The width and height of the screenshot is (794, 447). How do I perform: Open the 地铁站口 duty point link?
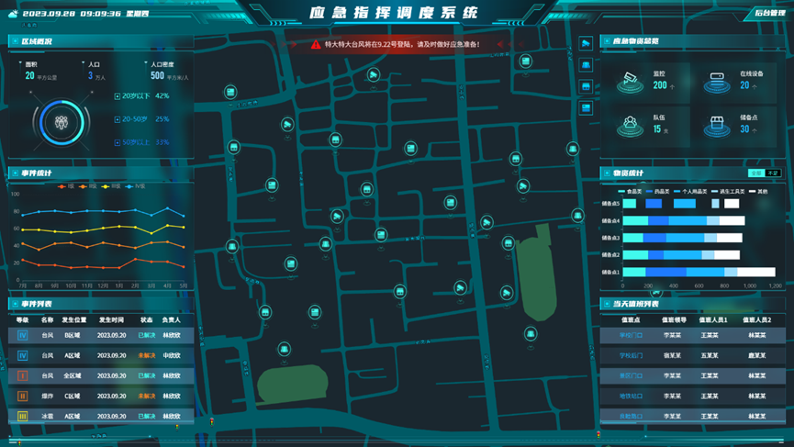(631, 396)
